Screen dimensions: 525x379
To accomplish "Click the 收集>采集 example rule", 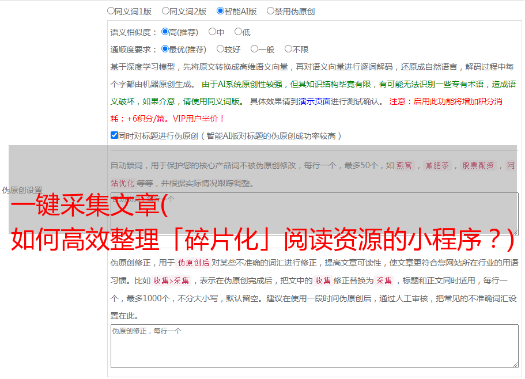I will click(171, 281).
